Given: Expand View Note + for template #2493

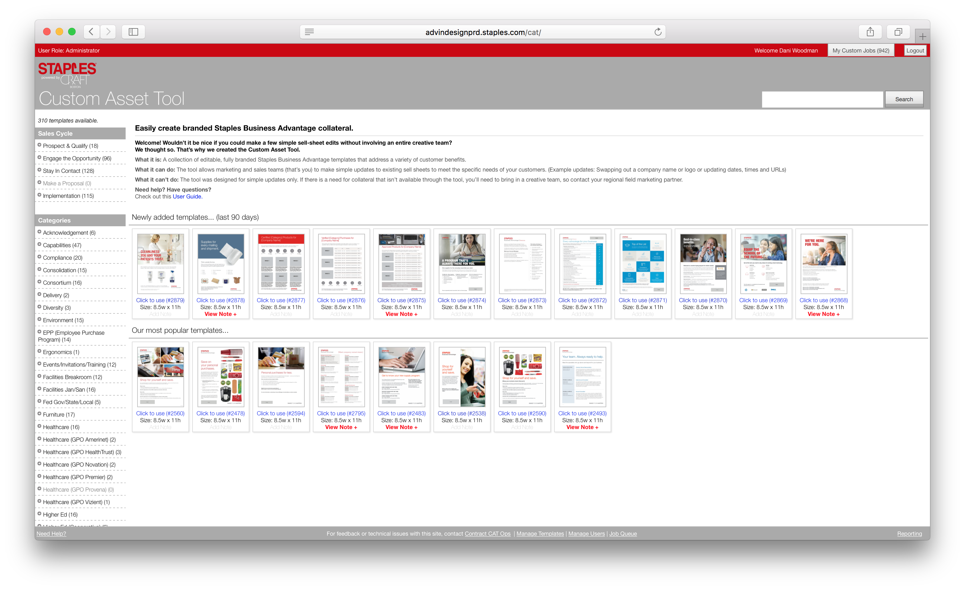Looking at the screenshot, I should (x=582, y=427).
